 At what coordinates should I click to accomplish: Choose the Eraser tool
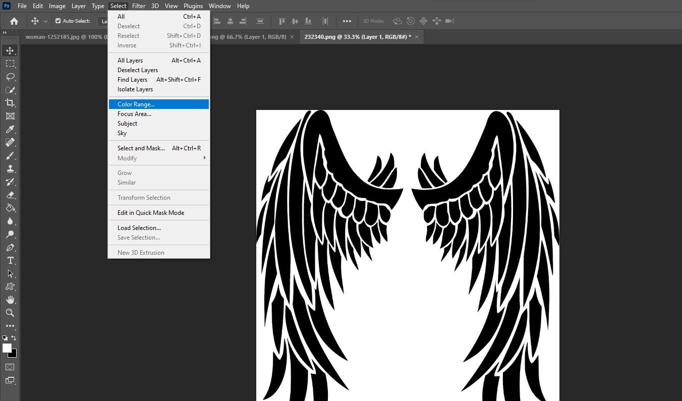point(10,195)
